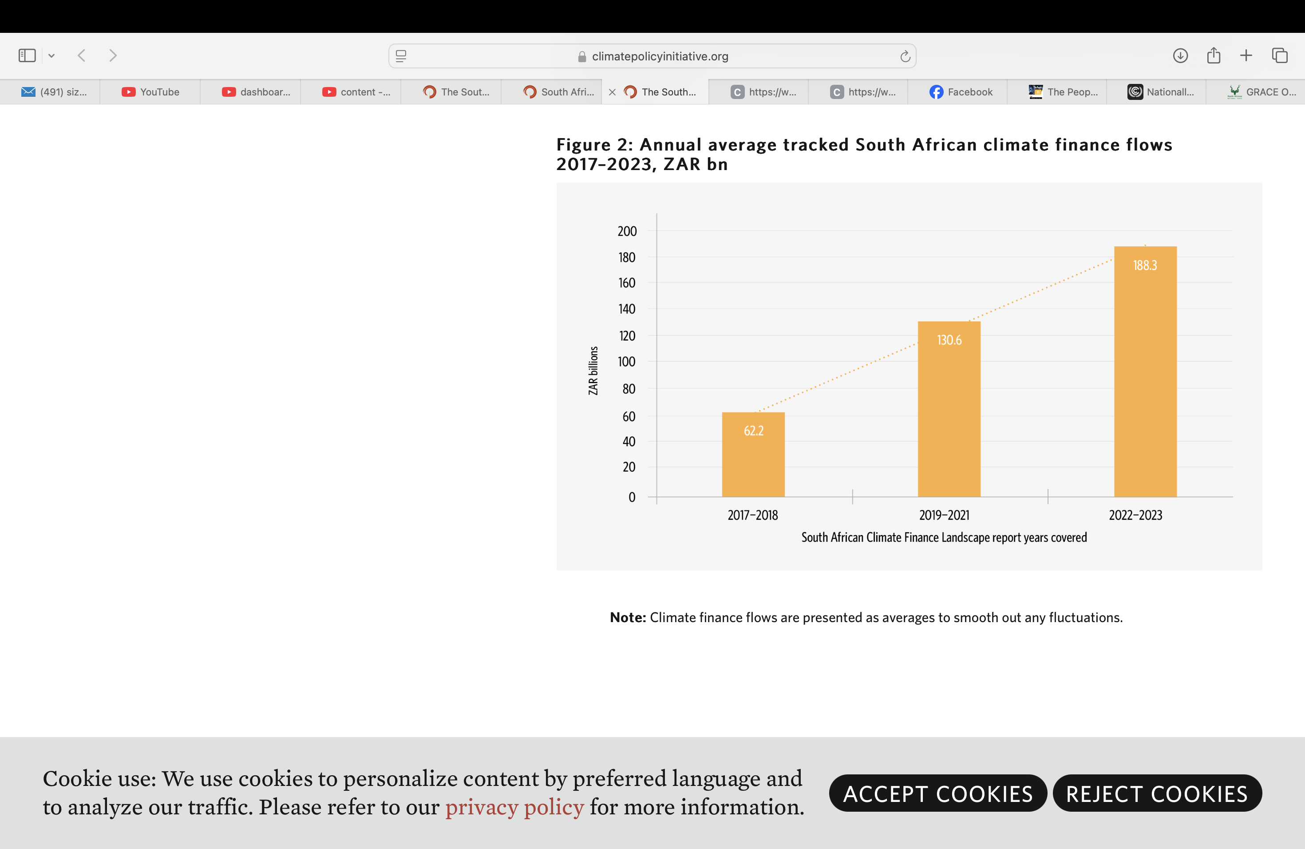The width and height of the screenshot is (1305, 849).
Task: Show the tab overview
Action: pyautogui.click(x=1279, y=56)
